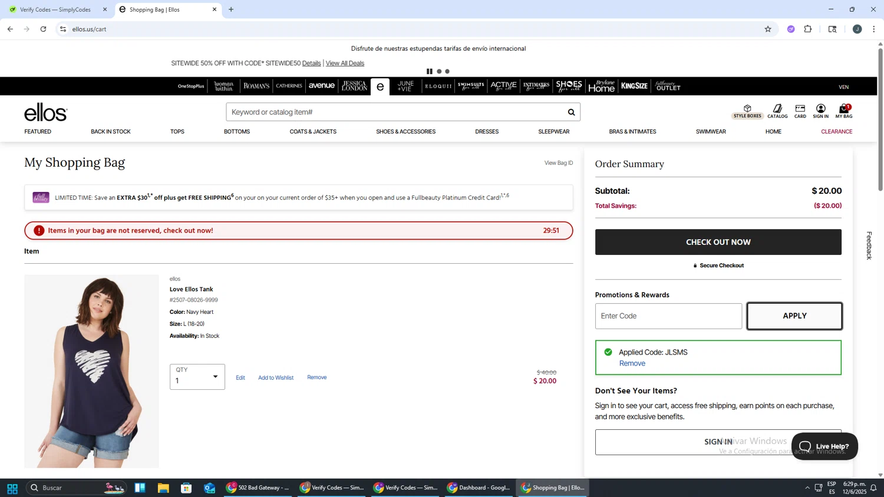The image size is (884, 497).
Task: Open Intimates brand logo
Action: (x=536, y=86)
